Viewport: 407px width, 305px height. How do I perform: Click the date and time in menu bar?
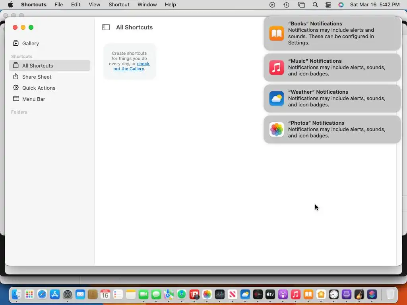374,5
